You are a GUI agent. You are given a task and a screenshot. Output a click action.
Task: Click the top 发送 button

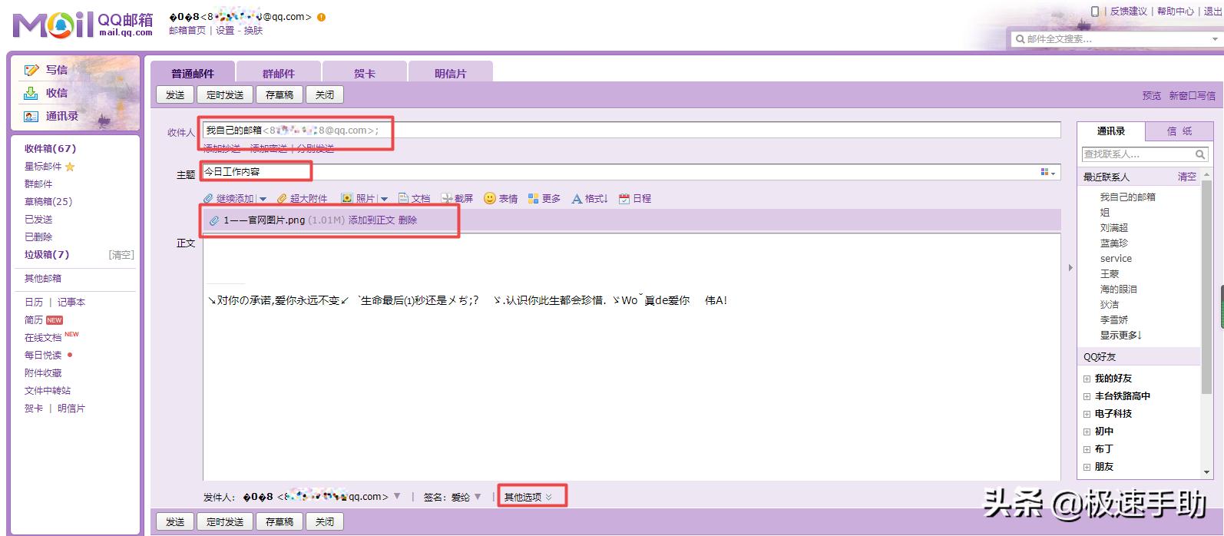tap(175, 94)
